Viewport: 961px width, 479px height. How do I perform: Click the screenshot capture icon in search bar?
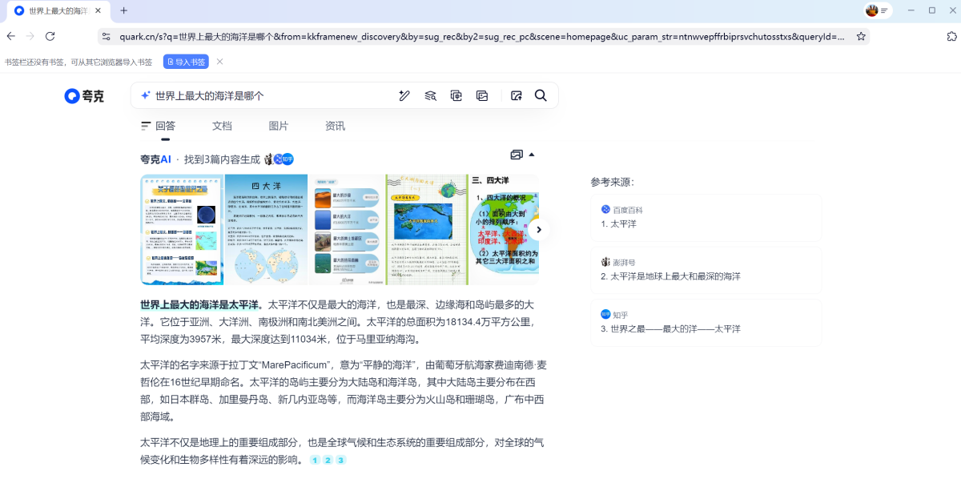tap(456, 95)
